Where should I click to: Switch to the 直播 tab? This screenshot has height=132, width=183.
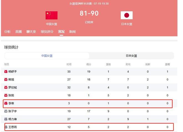click(19, 32)
